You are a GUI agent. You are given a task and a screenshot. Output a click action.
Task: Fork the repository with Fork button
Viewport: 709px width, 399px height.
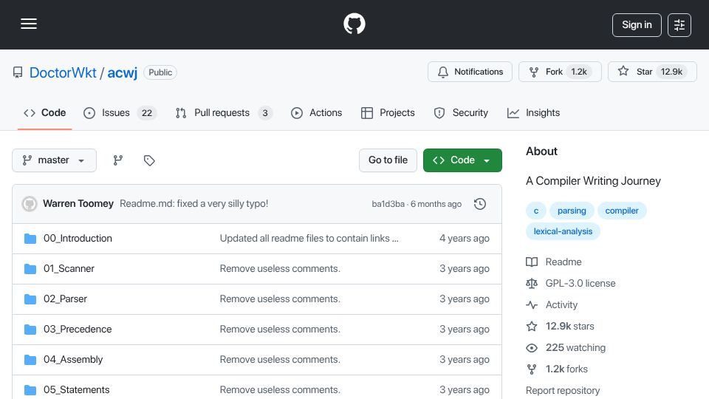[x=560, y=72]
